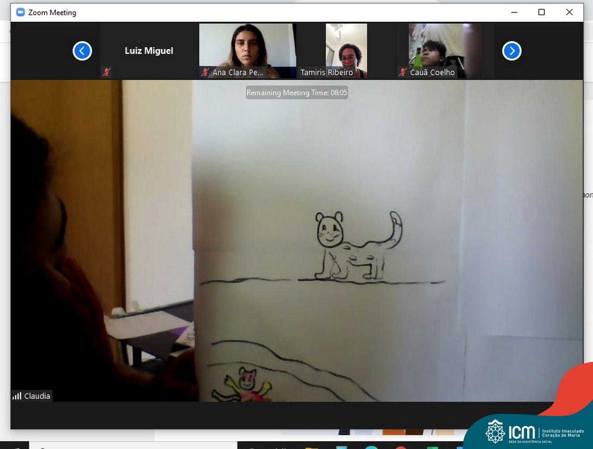Show next participants with right arrow
This screenshot has height=449, width=593.
click(511, 51)
